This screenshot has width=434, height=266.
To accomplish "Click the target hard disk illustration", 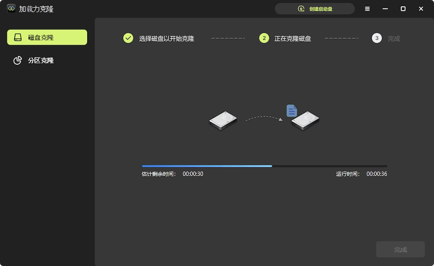I will 305,121.
